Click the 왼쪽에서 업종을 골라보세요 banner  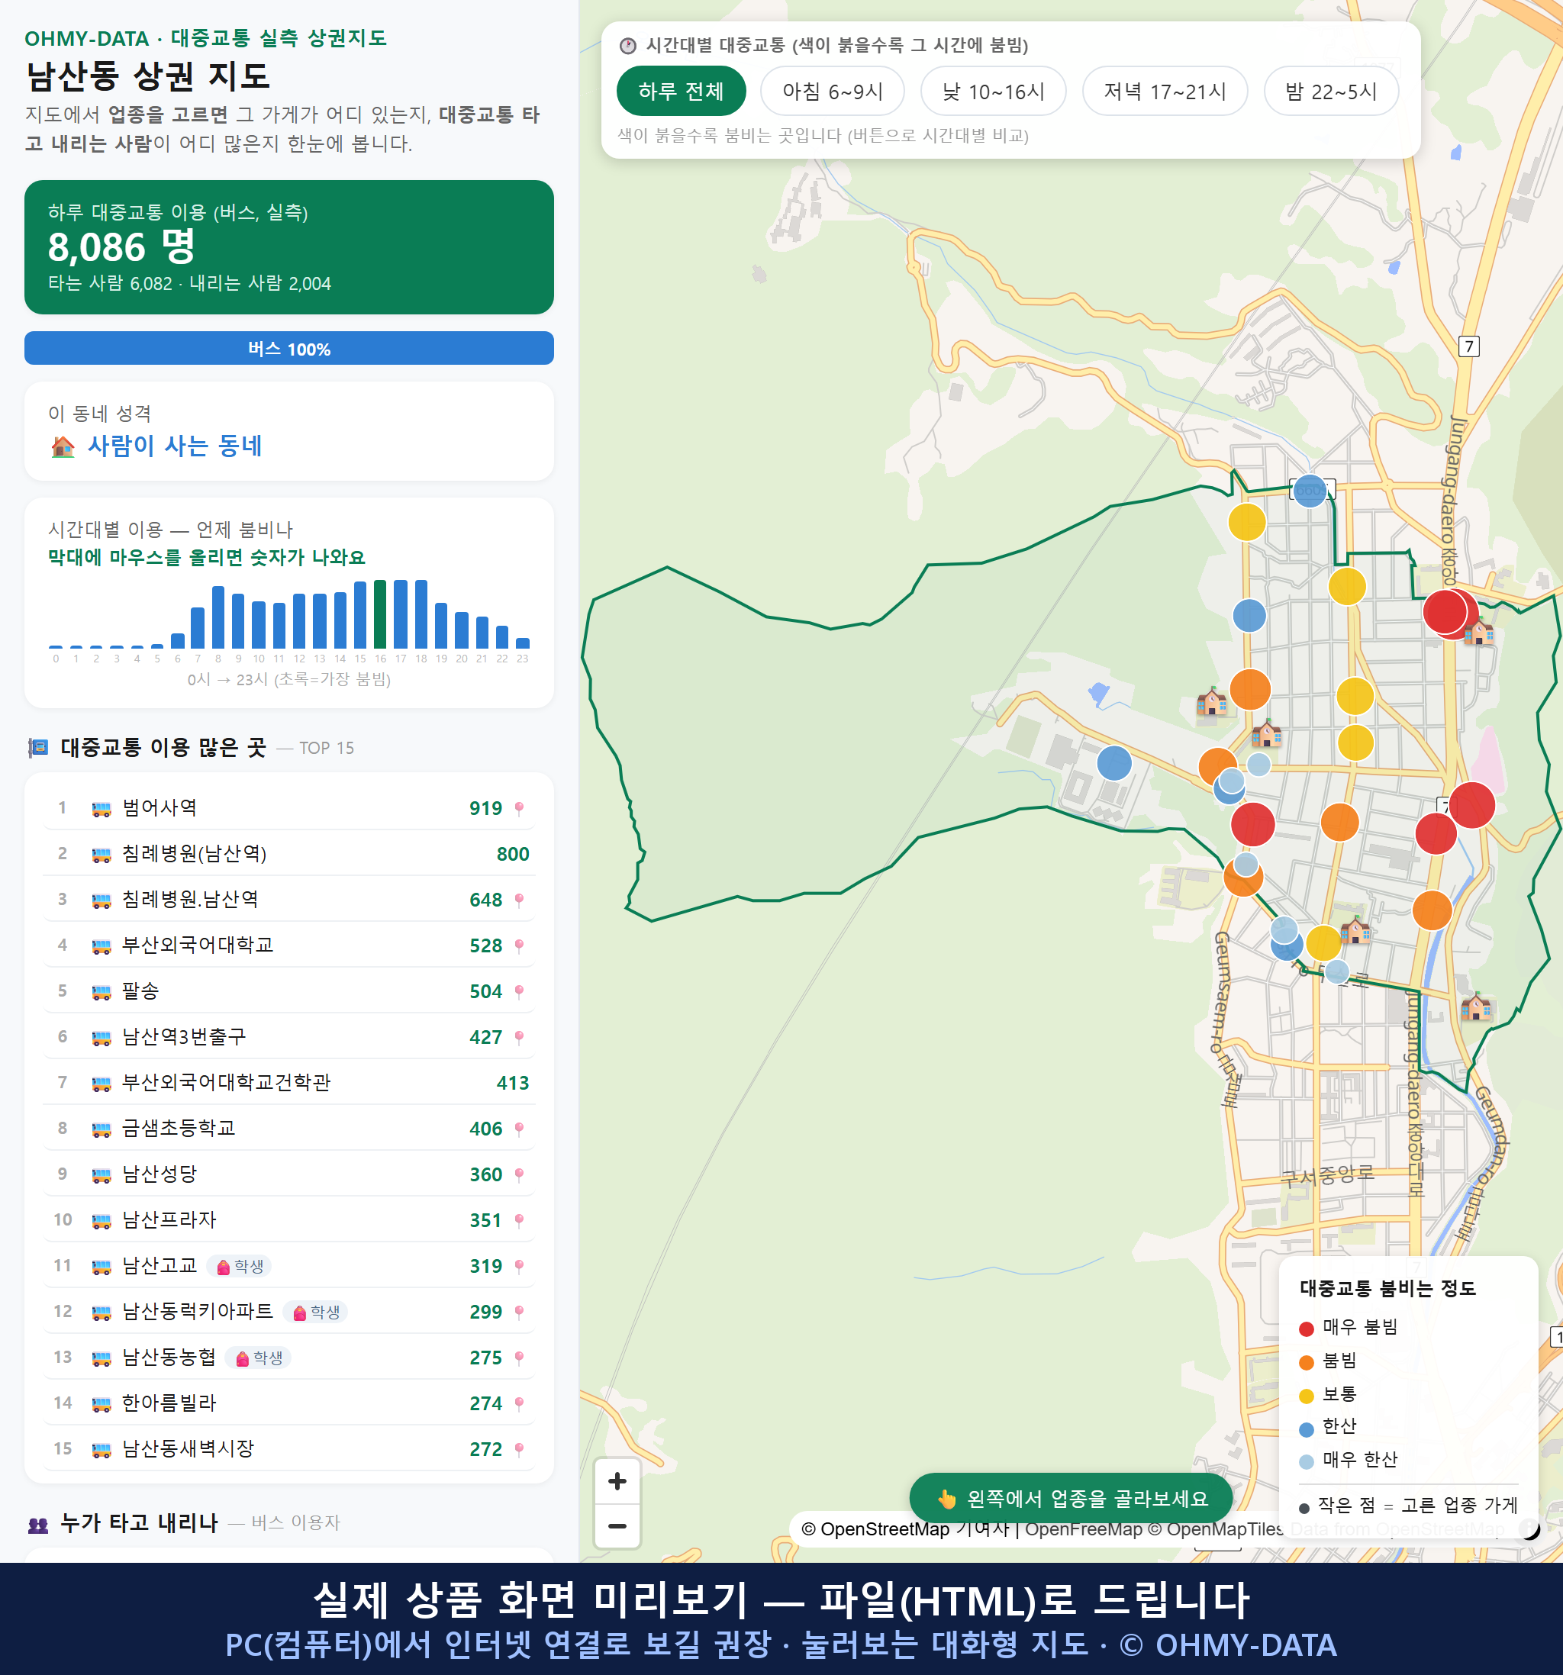[x=1071, y=1498]
